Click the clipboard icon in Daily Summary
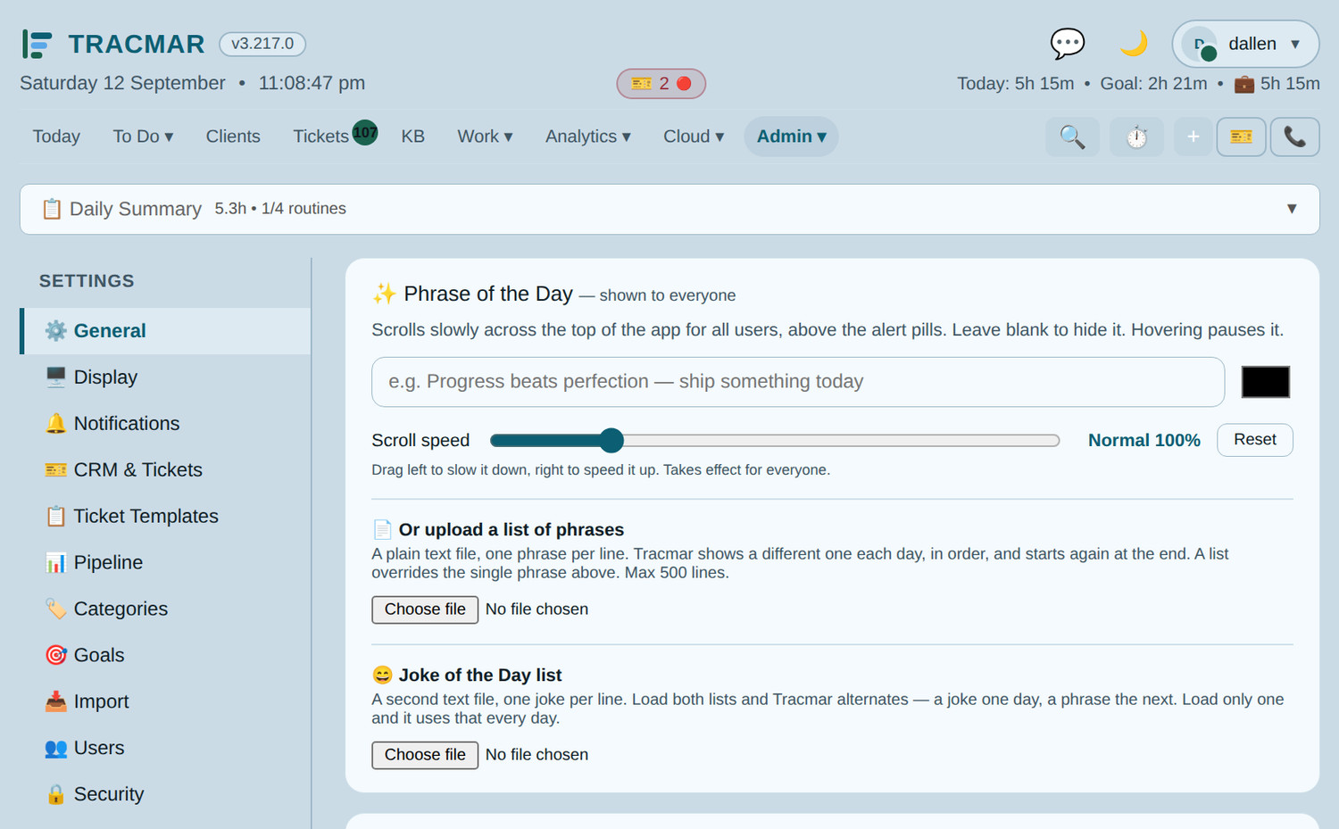Viewport: 1339px width, 829px height. (52, 209)
